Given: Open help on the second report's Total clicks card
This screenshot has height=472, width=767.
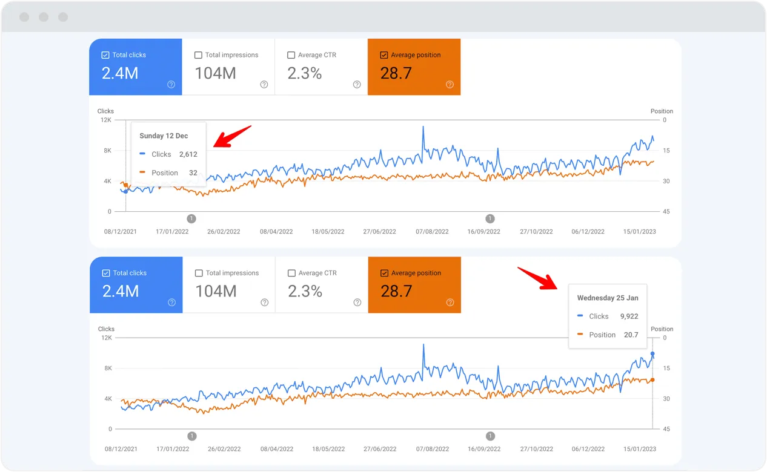Looking at the screenshot, I should (x=171, y=303).
